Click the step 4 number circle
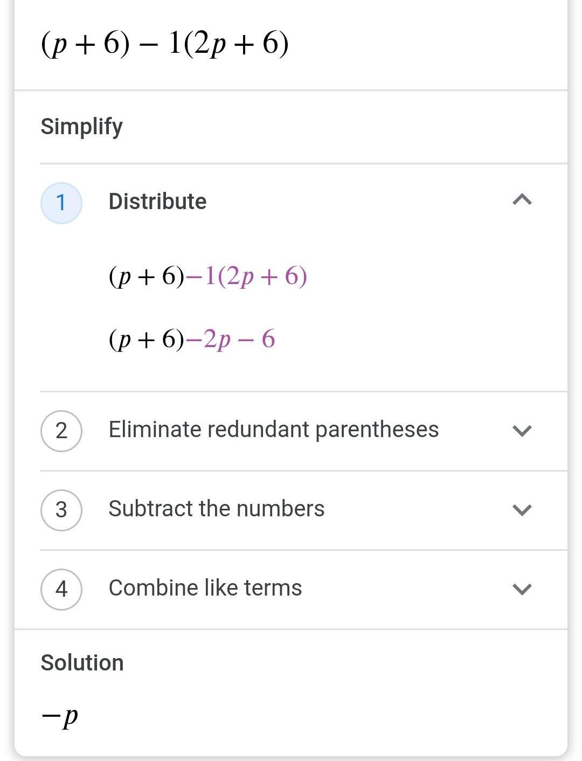 tap(61, 589)
